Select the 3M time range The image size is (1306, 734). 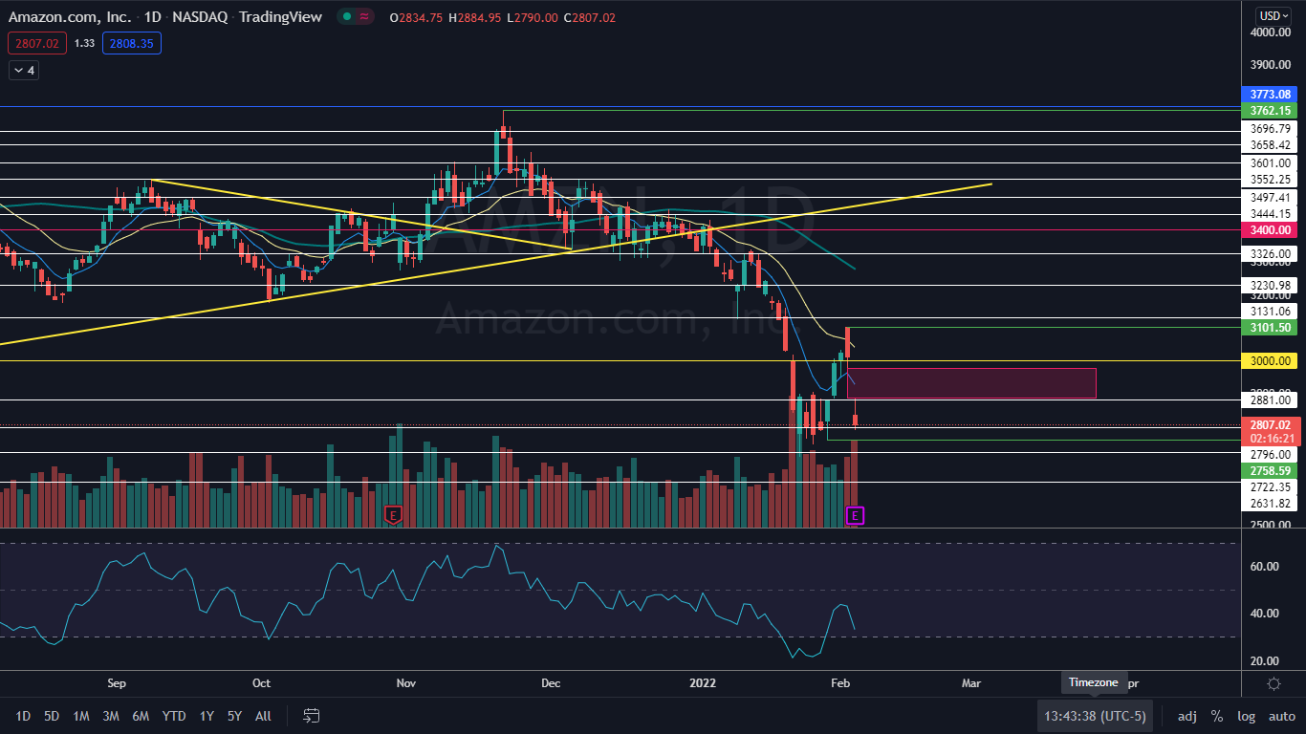tap(111, 716)
